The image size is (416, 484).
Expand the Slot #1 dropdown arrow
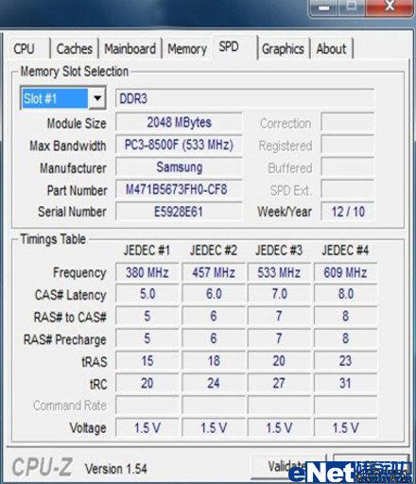pos(97,98)
